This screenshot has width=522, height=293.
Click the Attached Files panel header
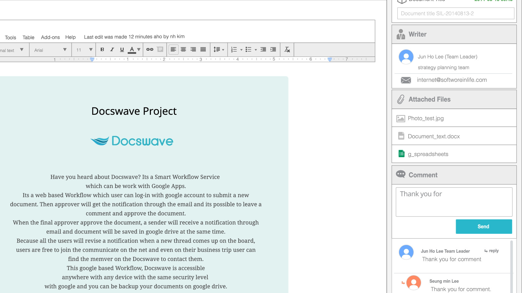point(454,99)
